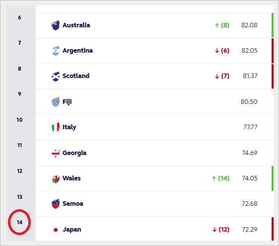The image size is (279, 246).
Task: Click Wales' up arrow with previous rank 14
Action: 214,178
